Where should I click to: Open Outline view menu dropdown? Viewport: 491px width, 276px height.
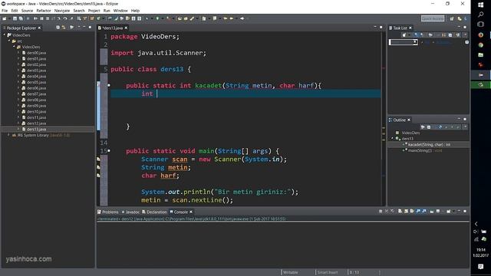[465, 127]
